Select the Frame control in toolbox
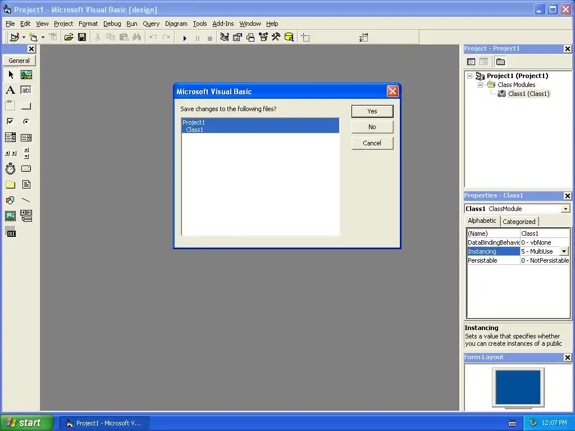 coord(11,106)
